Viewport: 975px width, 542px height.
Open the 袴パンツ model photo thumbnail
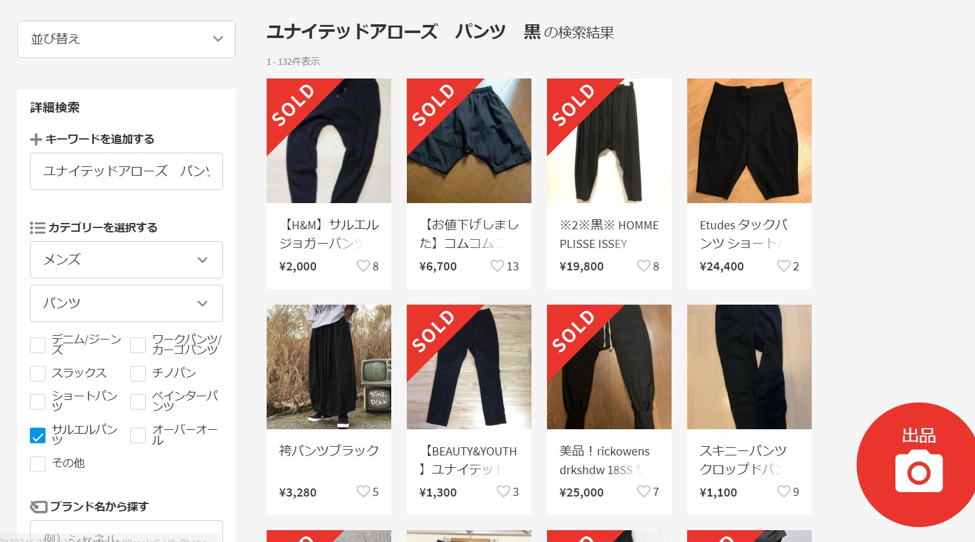(329, 367)
